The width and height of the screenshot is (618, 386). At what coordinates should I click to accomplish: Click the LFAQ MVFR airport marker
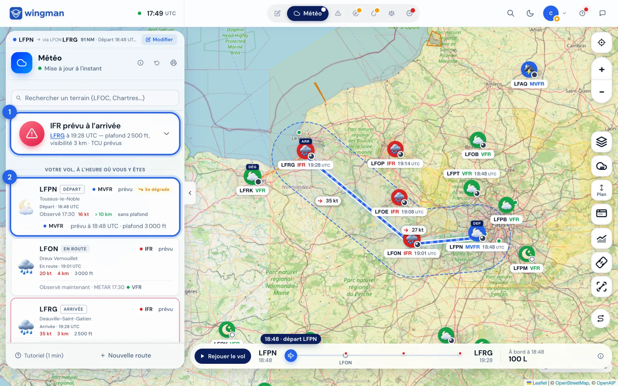pos(529,70)
